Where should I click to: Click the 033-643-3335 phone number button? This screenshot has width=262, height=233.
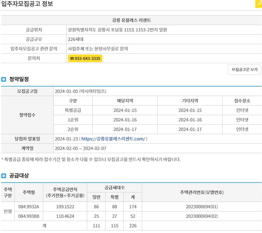tap(85, 58)
